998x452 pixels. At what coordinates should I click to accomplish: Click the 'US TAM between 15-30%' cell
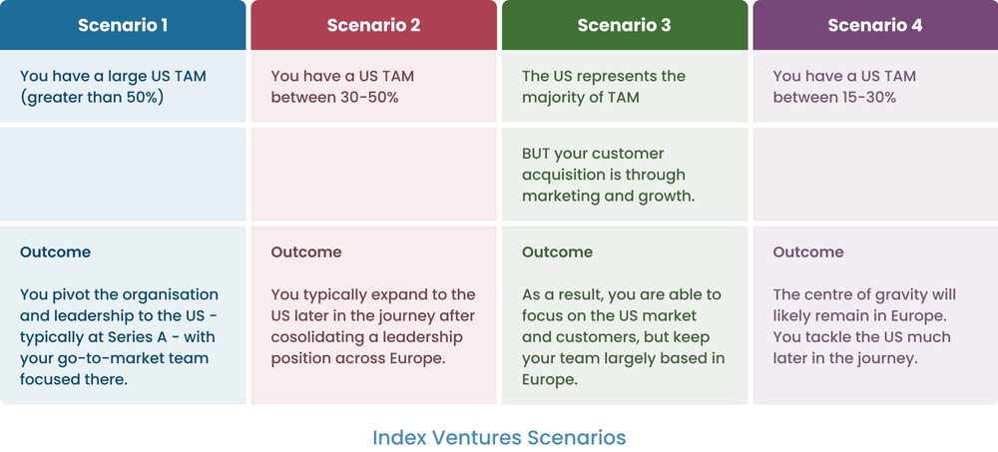click(844, 87)
